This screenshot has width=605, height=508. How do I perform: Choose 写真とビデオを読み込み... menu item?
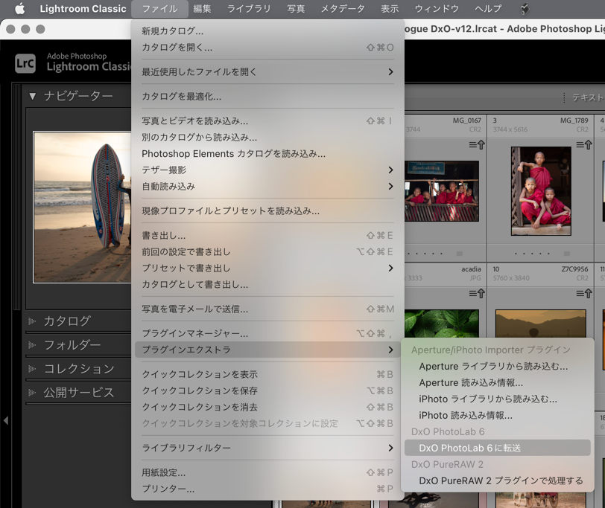[267, 121]
